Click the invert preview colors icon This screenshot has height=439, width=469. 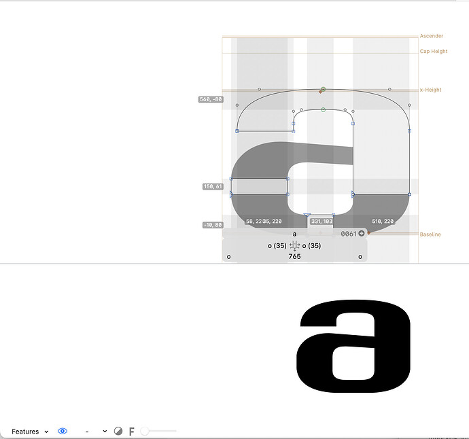click(118, 432)
